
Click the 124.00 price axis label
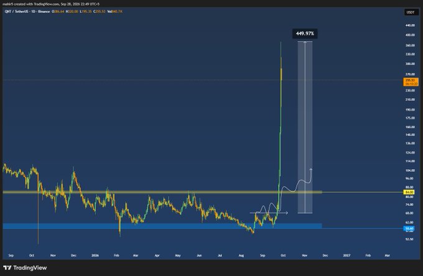point(410,152)
